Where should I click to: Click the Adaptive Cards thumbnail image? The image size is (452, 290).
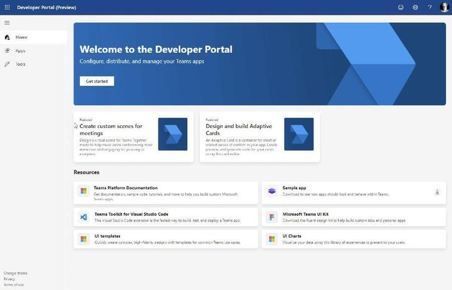(299, 134)
